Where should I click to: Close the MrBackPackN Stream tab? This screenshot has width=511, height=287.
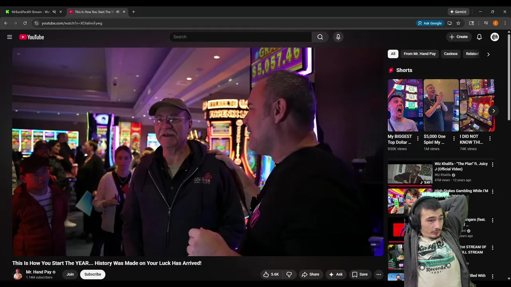coord(61,12)
